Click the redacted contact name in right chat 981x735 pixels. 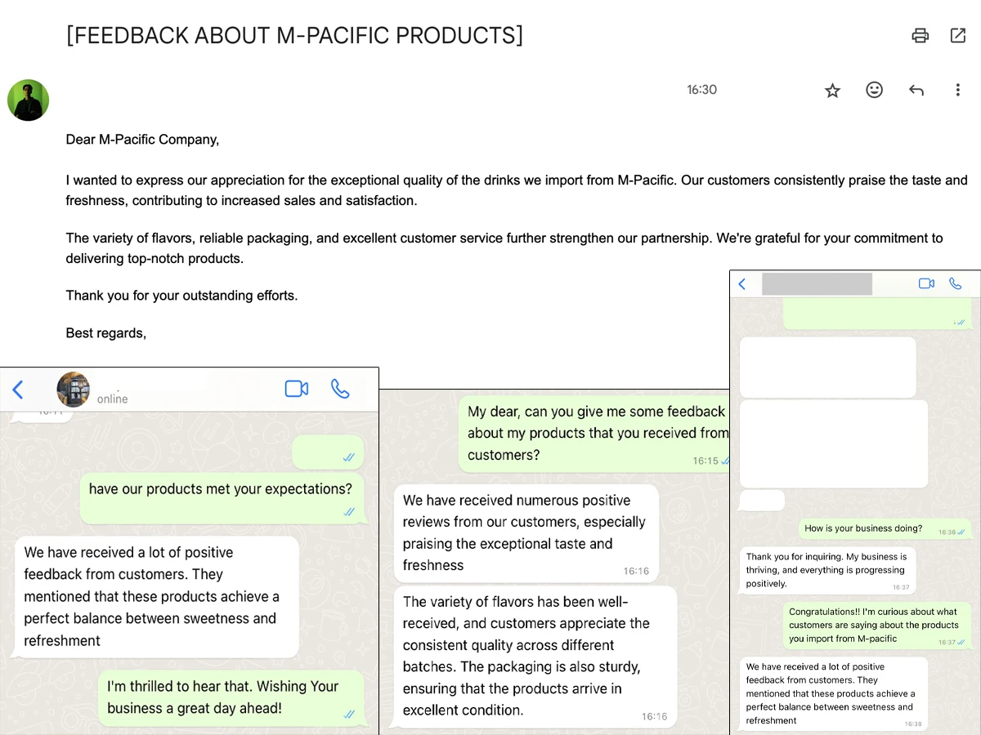tap(817, 284)
